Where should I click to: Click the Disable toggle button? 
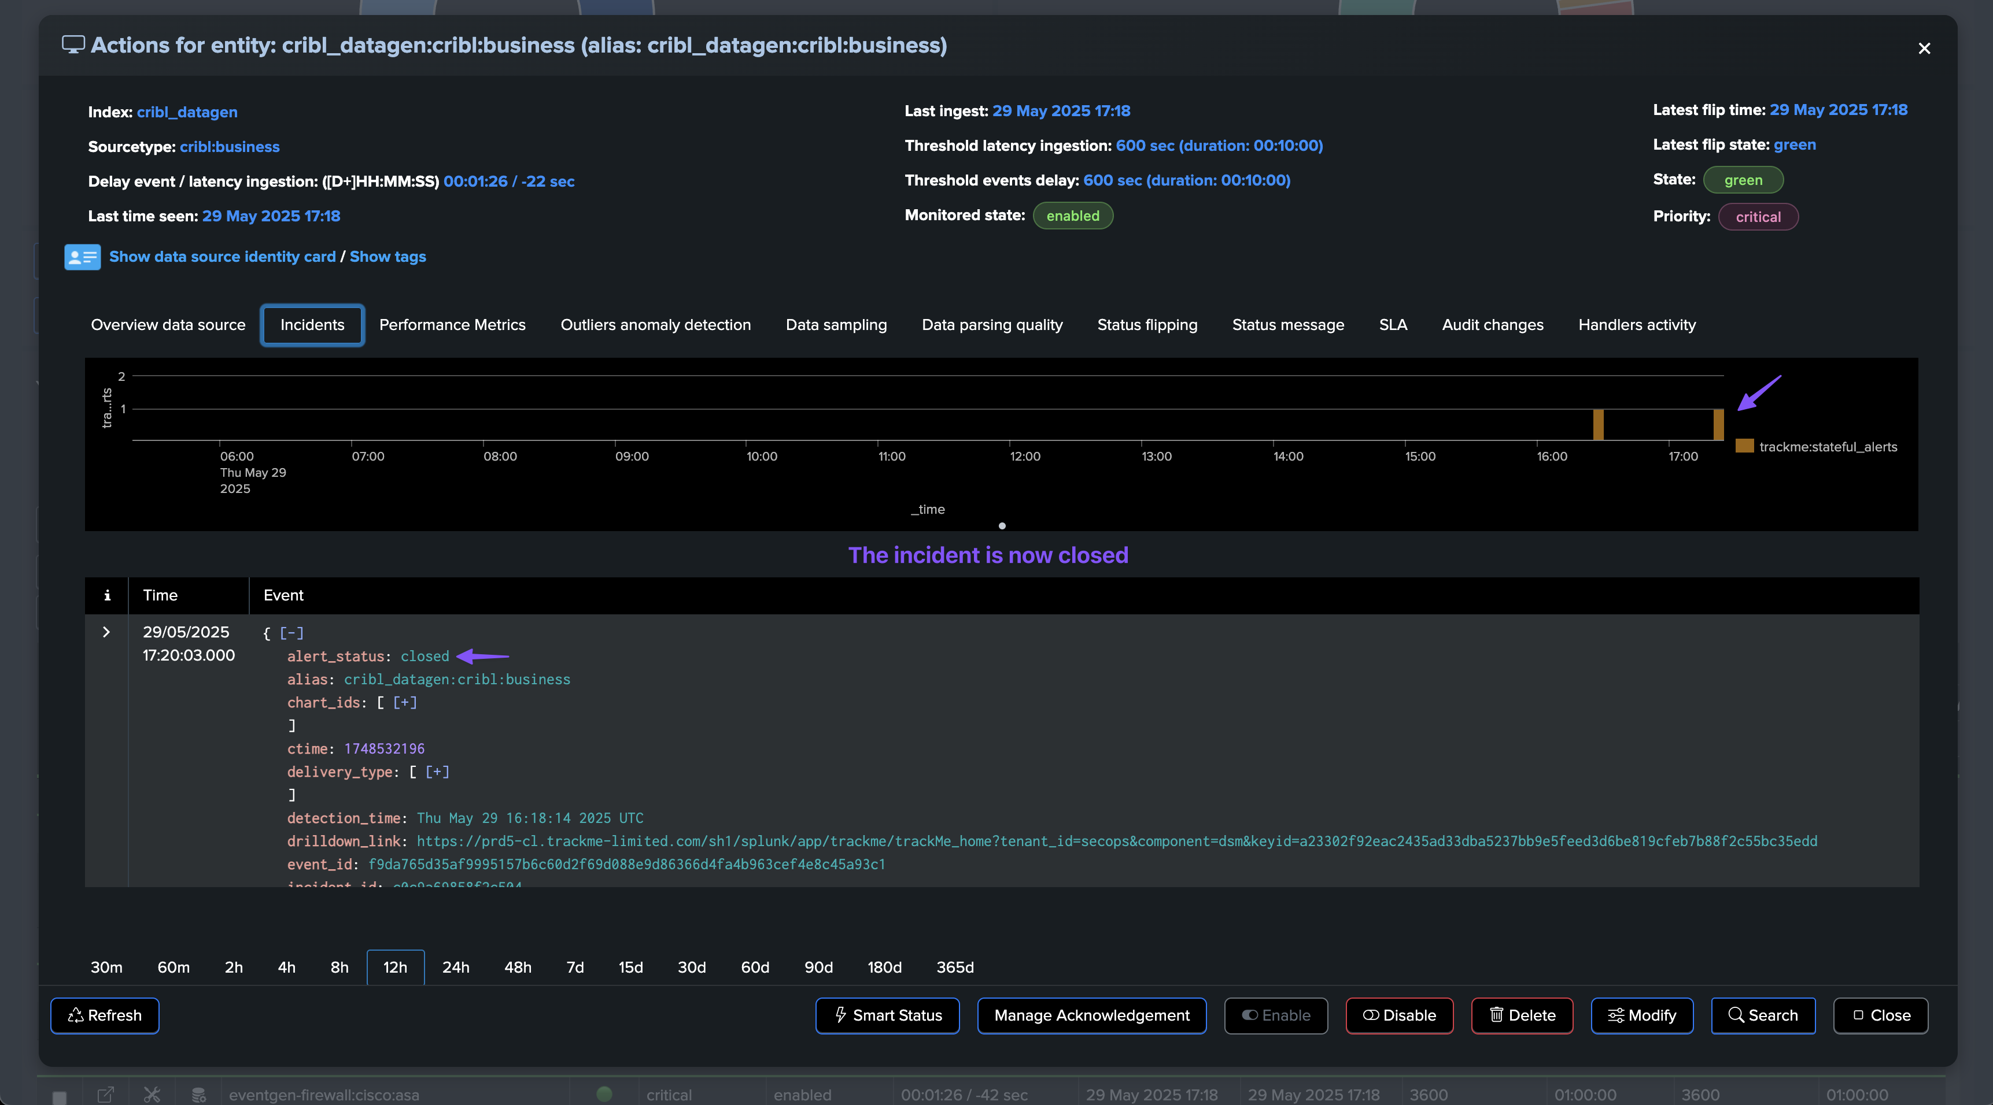pyautogui.click(x=1399, y=1015)
